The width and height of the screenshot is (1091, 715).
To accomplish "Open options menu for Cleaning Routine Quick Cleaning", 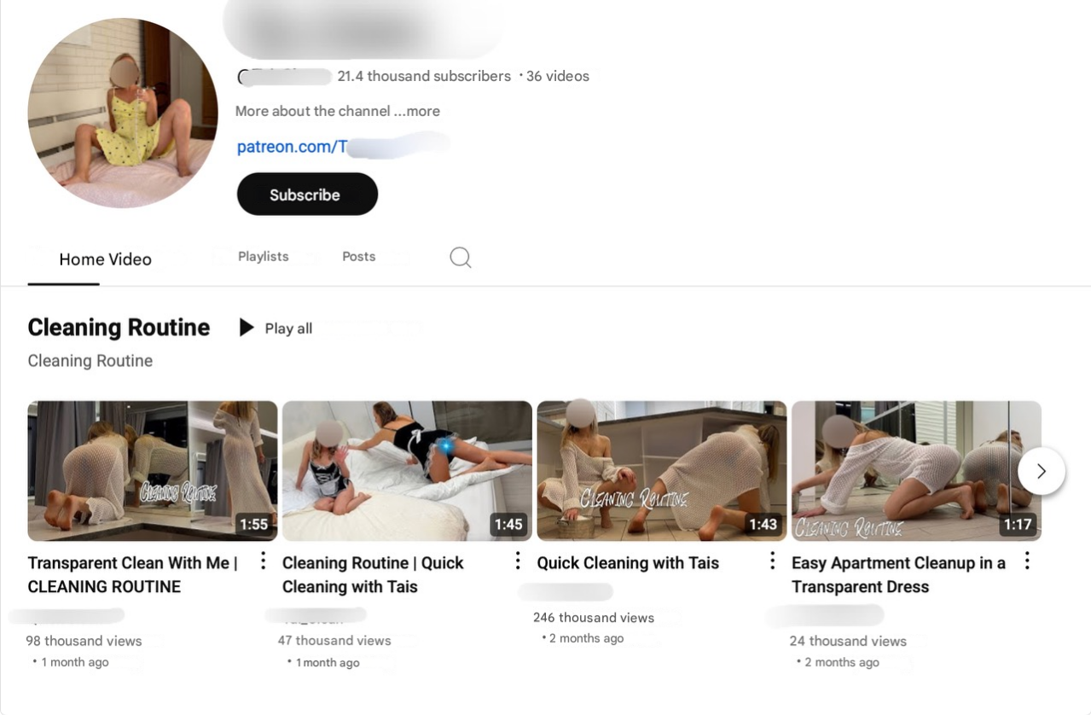I will [517, 561].
